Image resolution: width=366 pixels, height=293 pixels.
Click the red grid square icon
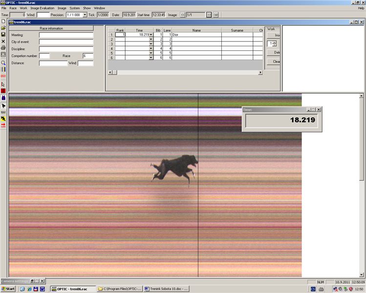pyautogui.click(x=3, y=91)
